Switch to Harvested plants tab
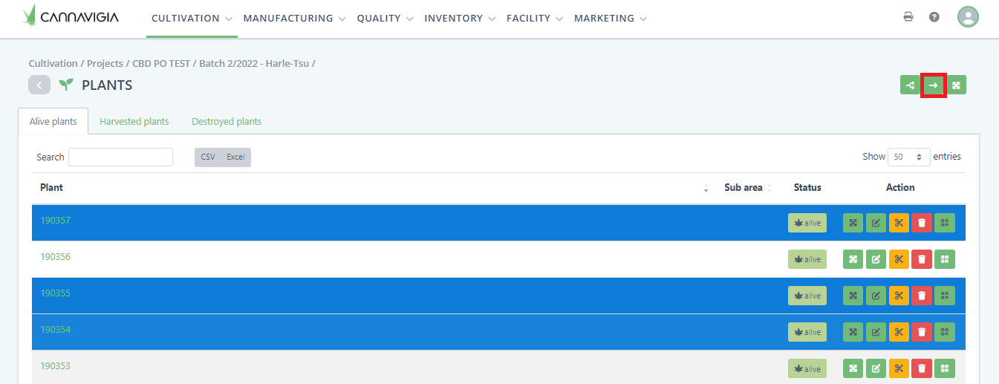The height and width of the screenshot is (384, 999). [x=134, y=121]
